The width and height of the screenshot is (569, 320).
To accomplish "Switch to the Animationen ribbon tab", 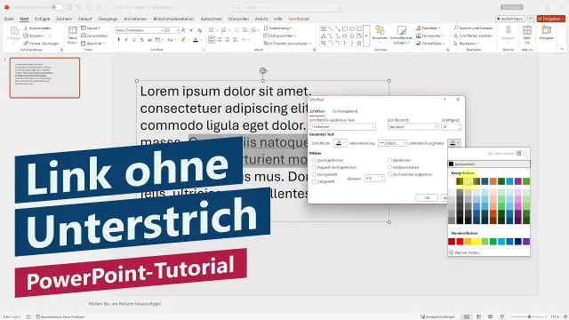I will point(135,19).
